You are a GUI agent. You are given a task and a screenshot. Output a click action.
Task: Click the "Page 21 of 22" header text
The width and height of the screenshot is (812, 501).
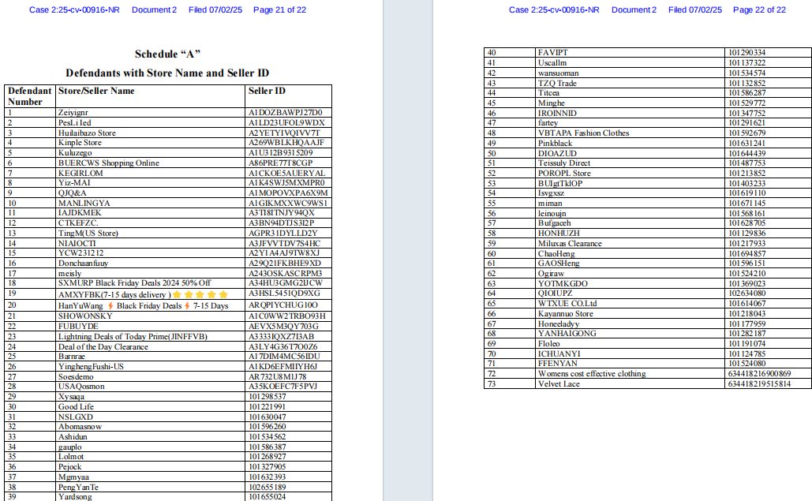point(279,9)
